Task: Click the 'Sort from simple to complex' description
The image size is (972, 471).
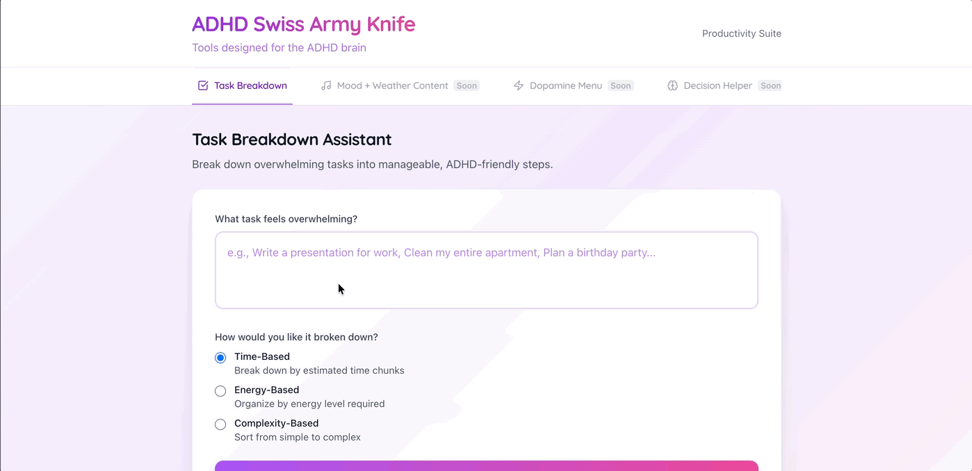Action: coord(297,437)
